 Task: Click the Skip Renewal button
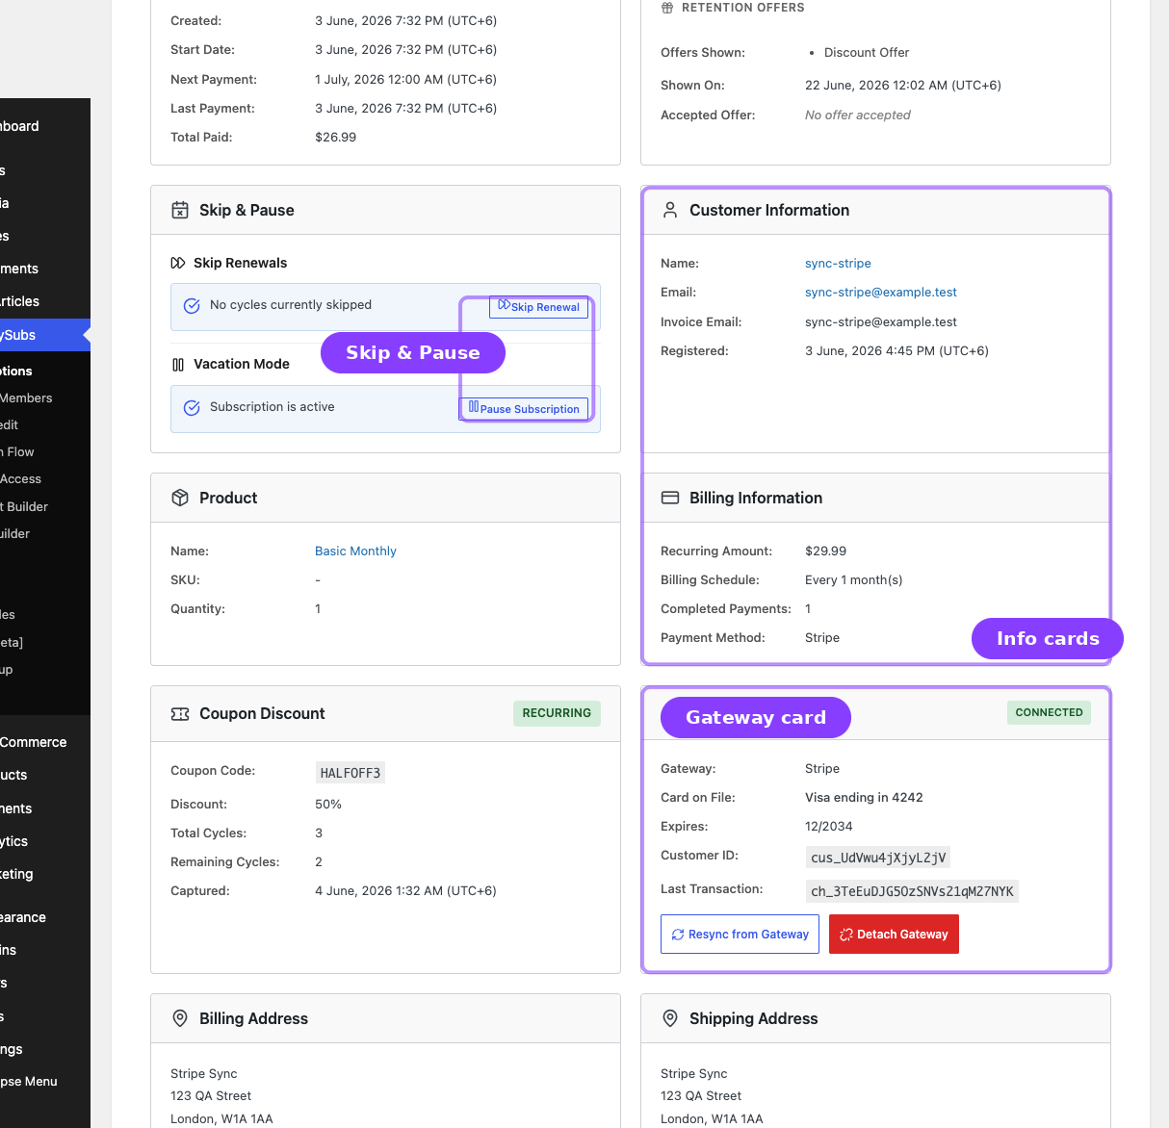click(x=539, y=306)
